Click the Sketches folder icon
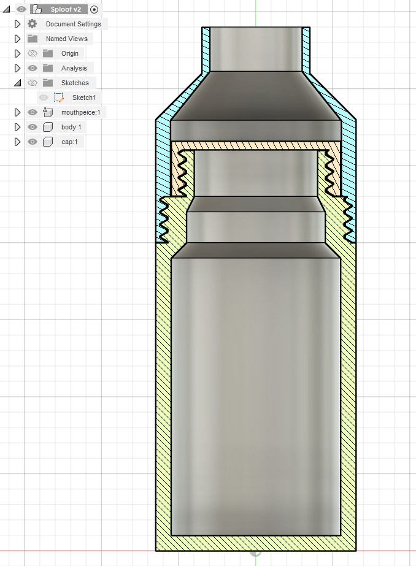Image resolution: width=416 pixels, height=566 pixels. pos(48,83)
